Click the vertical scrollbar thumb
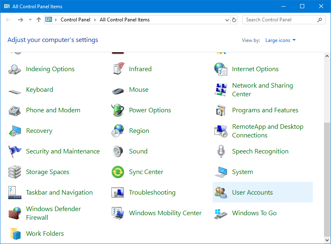Viewport: 331px width, 244px height. pos(327,179)
